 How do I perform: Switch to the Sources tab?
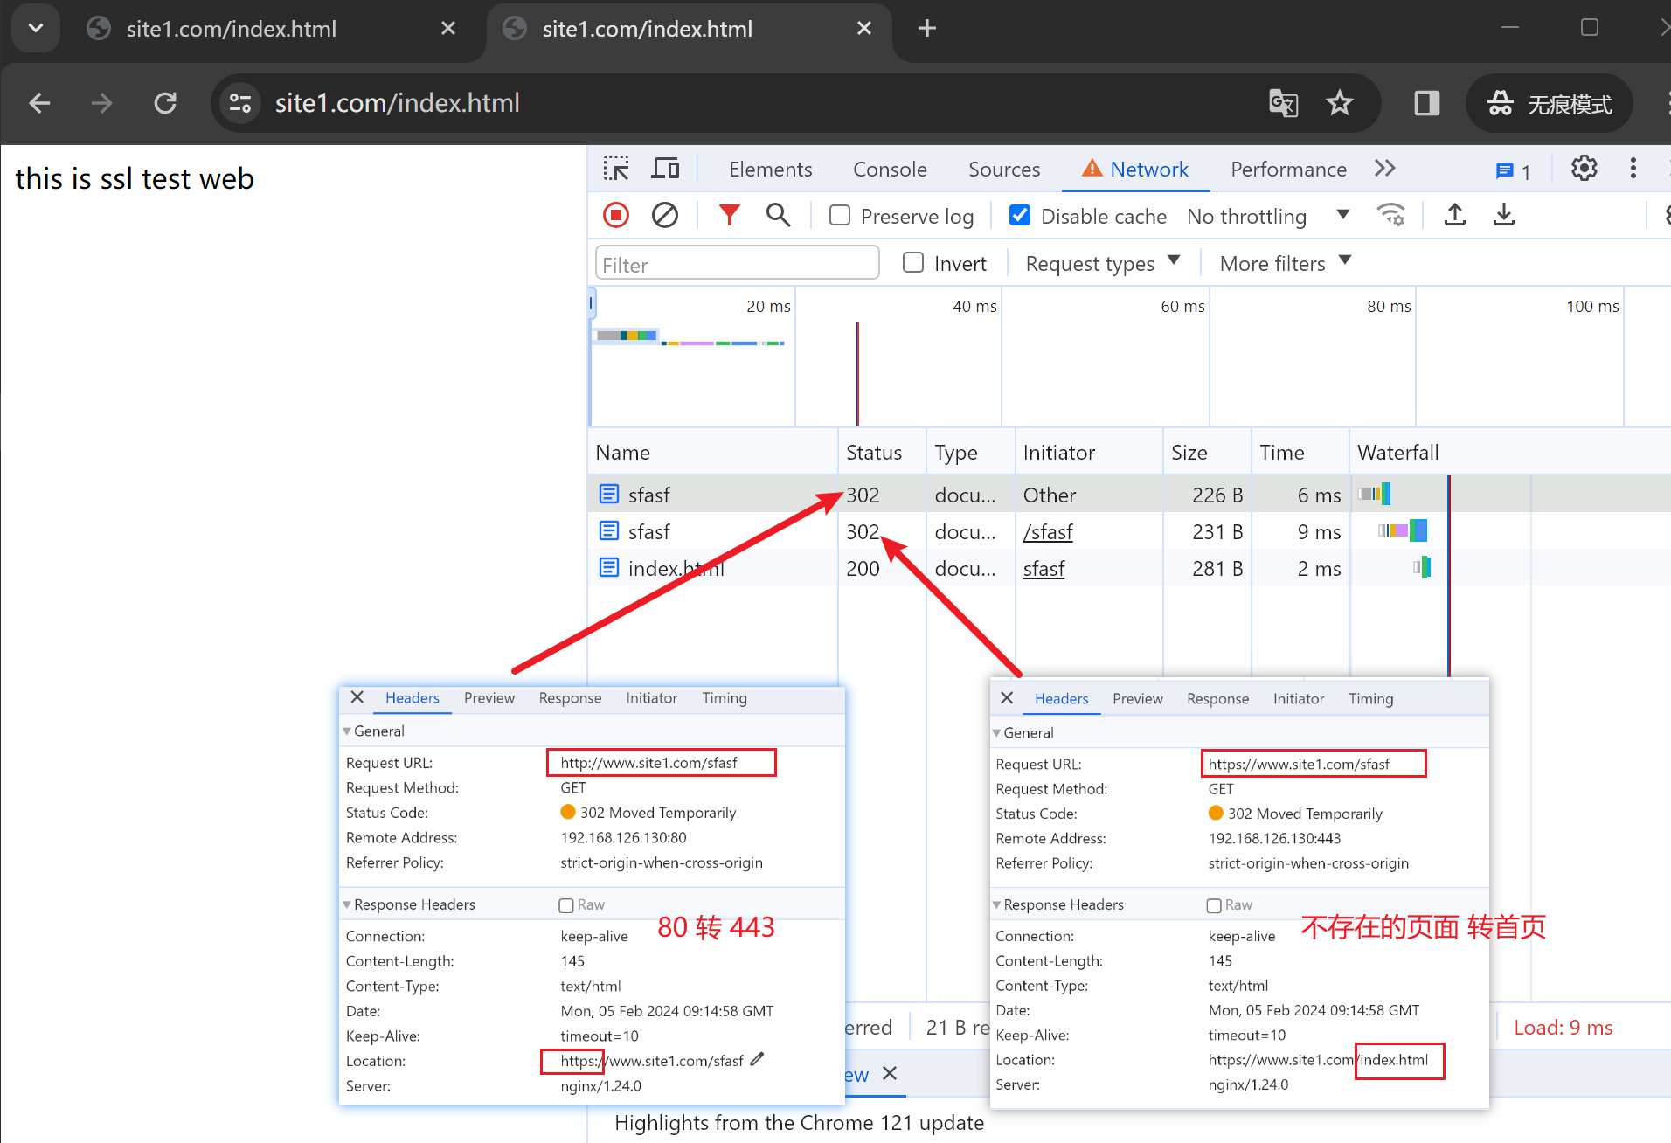(x=1003, y=170)
